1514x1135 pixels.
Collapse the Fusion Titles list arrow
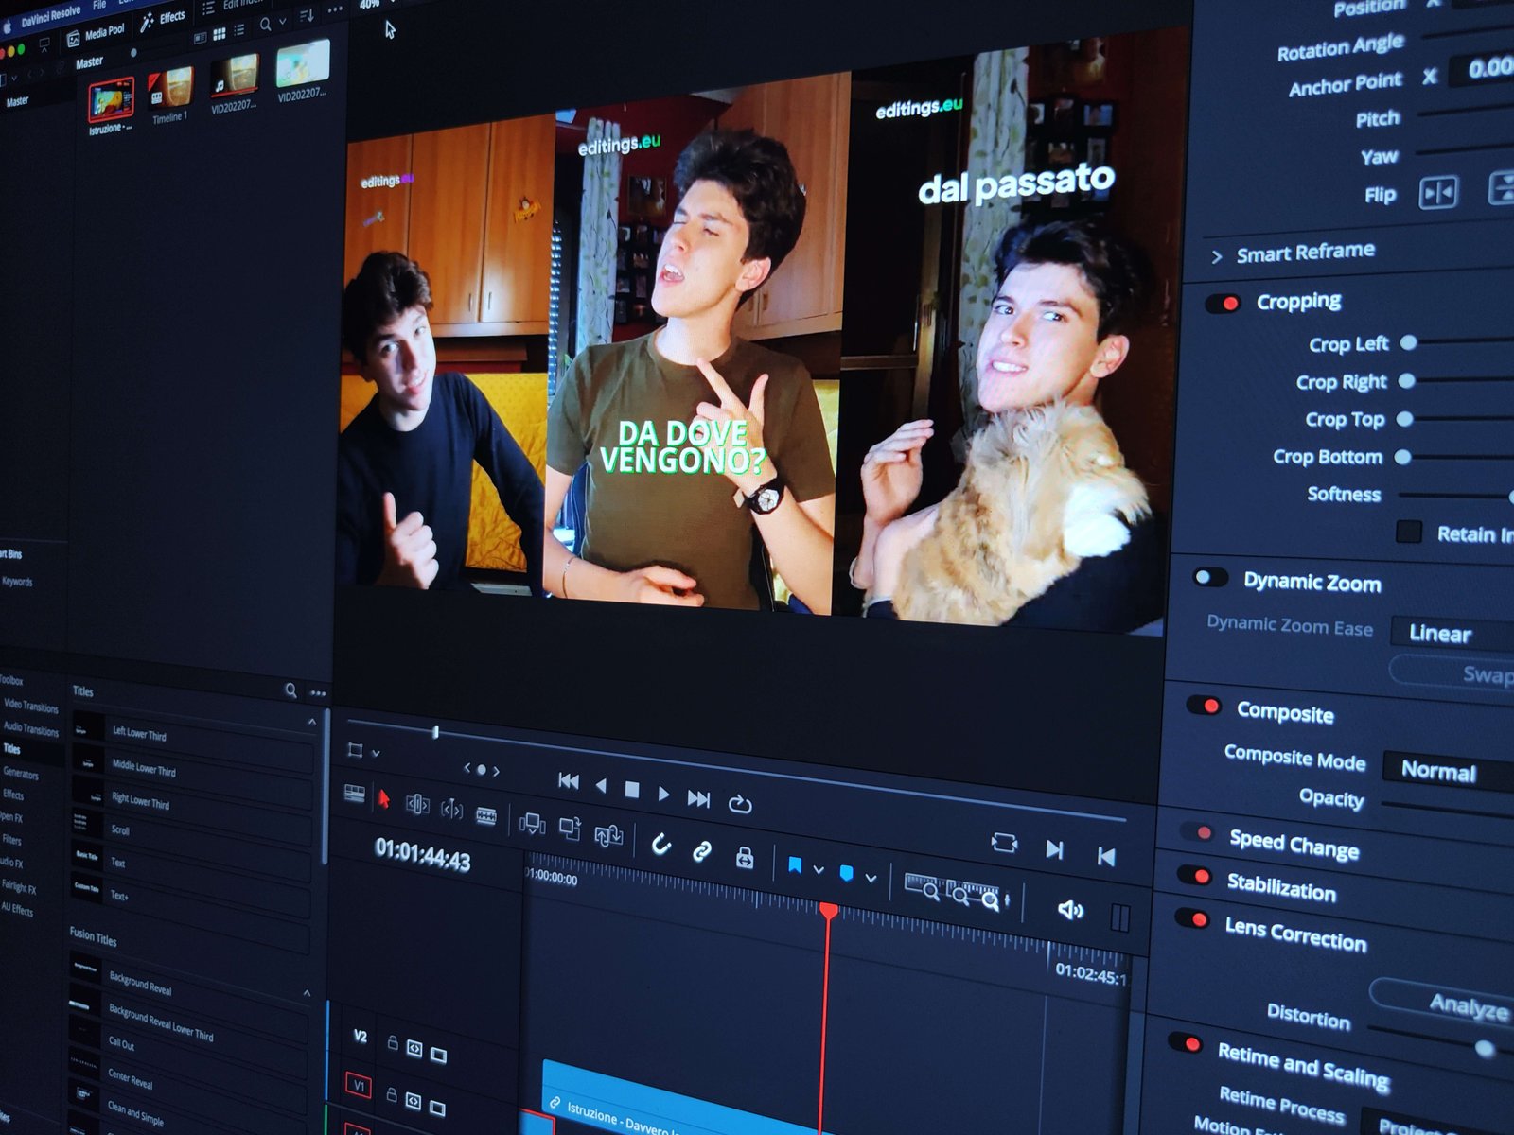point(307,993)
